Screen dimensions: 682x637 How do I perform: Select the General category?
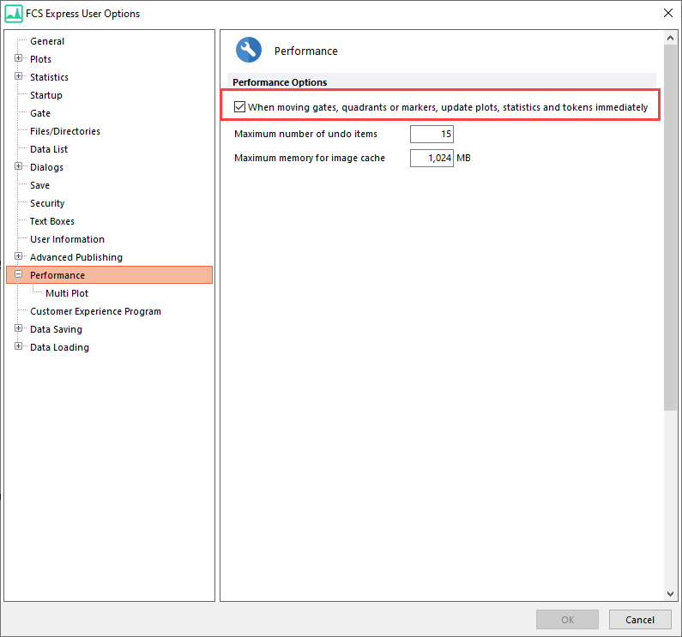click(x=47, y=41)
